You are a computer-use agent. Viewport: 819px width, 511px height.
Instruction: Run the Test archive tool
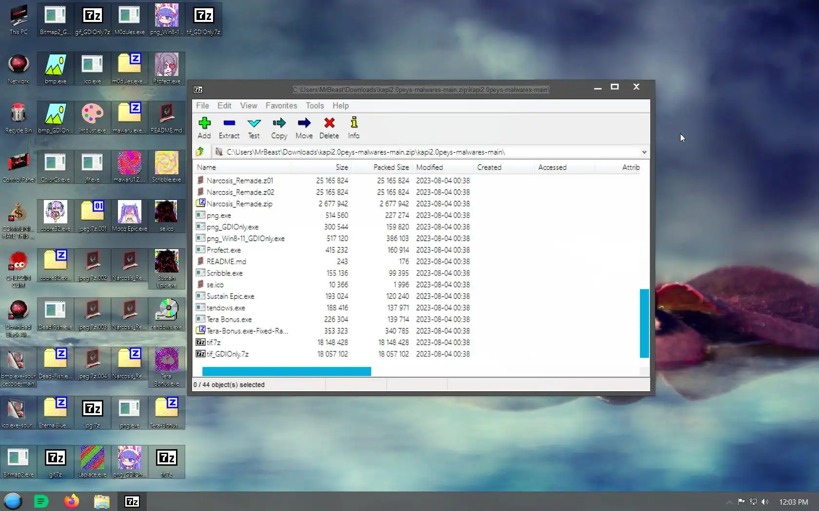coord(254,128)
